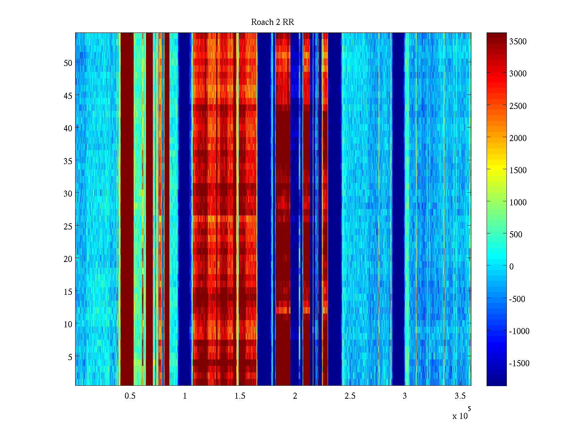This screenshot has width=578, height=433.
Task: Click the "Roach 2 RR" plot title
Action: [x=272, y=22]
